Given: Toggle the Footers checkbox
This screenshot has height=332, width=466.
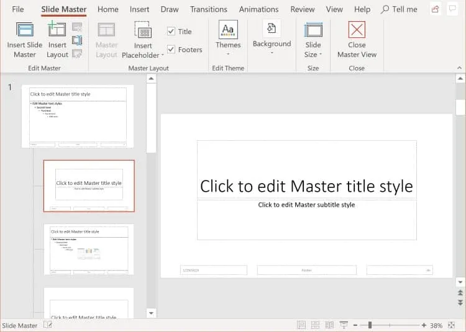Looking at the screenshot, I should (x=171, y=49).
